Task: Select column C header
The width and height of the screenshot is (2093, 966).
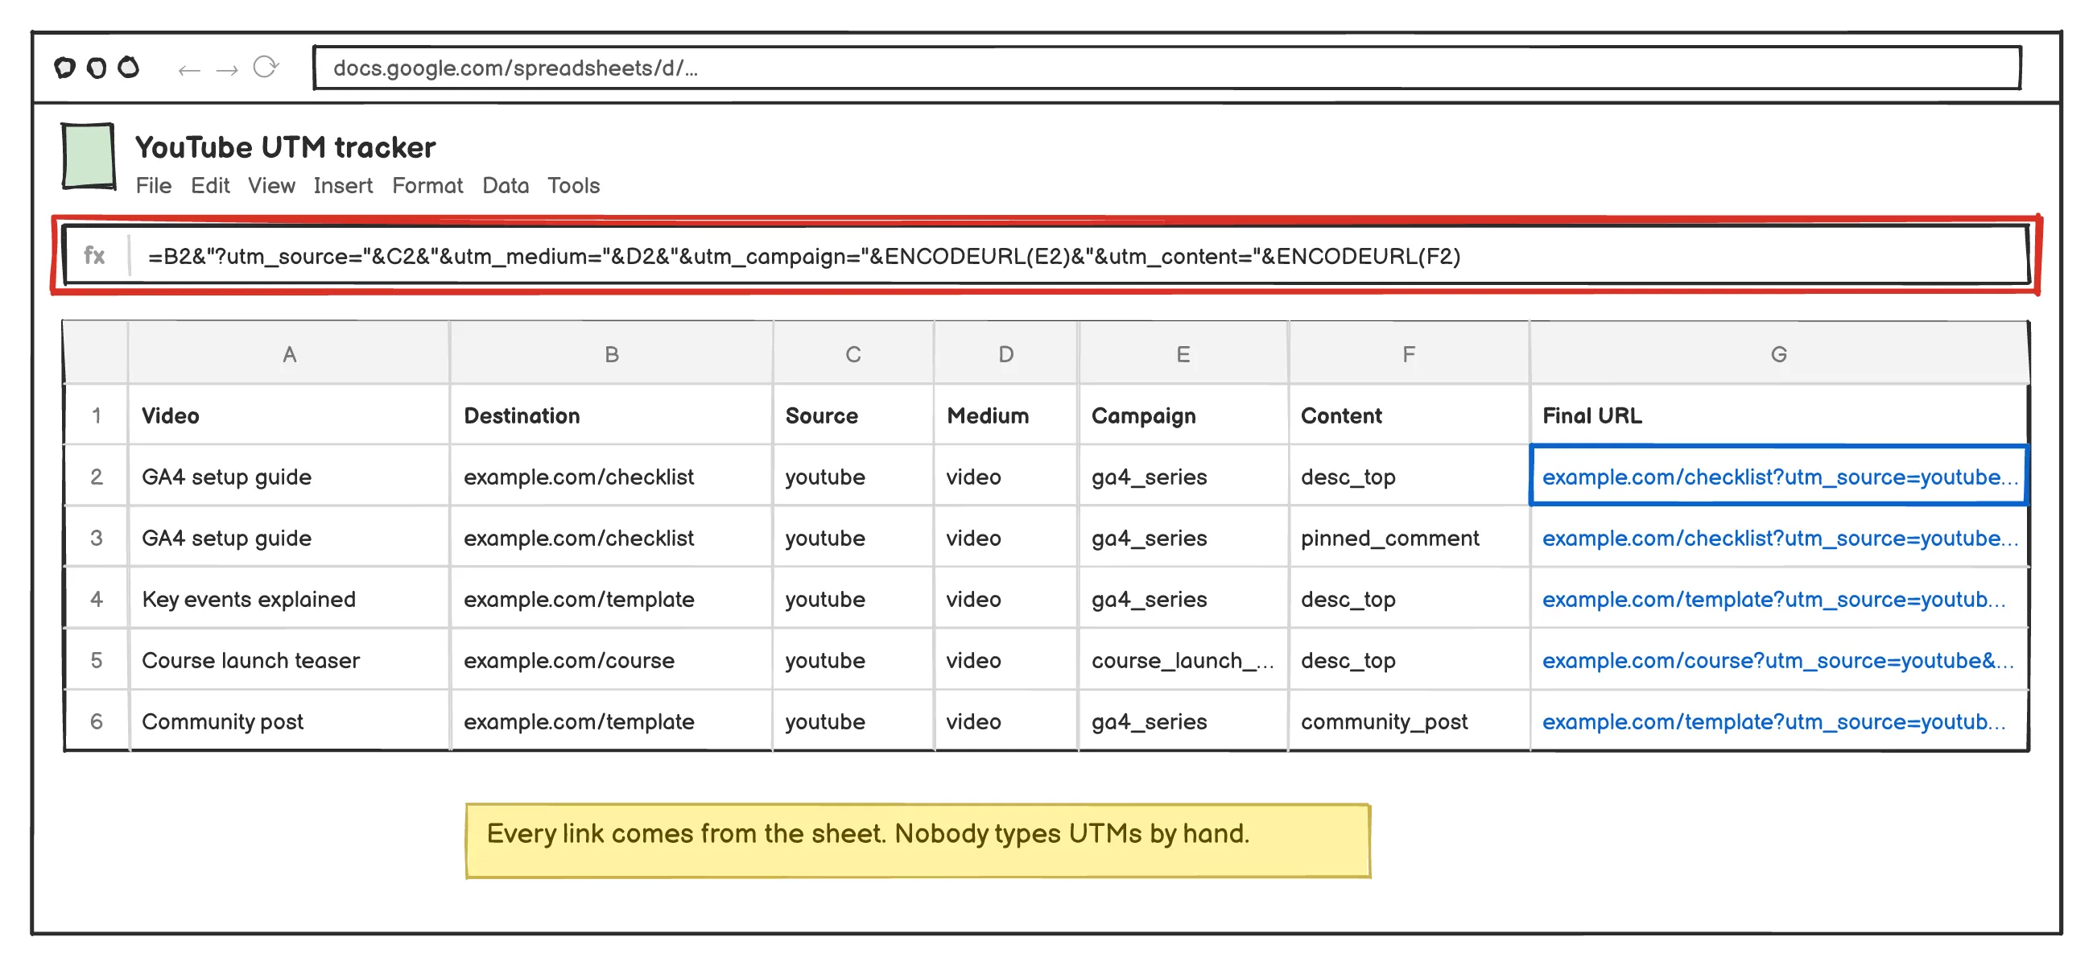Action: 853,353
